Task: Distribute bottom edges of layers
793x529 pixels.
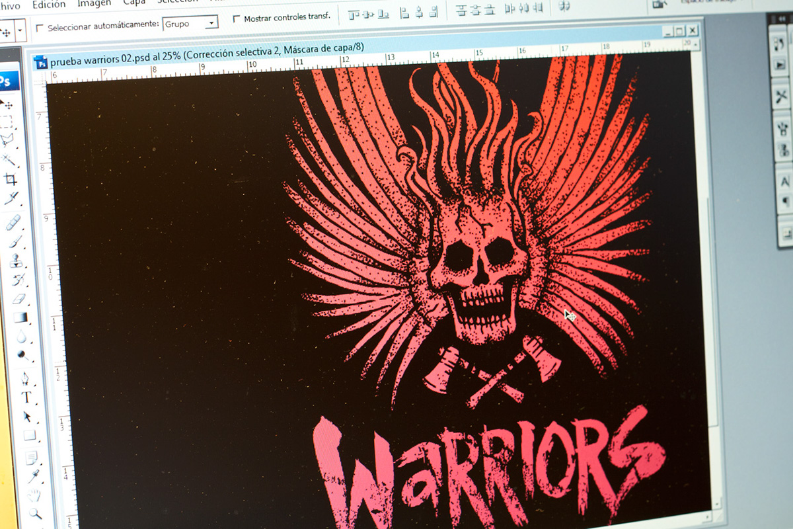Action: click(x=490, y=9)
